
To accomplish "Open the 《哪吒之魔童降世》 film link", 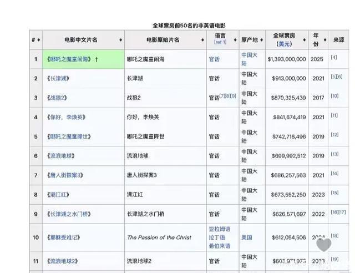I will [x=69, y=136].
